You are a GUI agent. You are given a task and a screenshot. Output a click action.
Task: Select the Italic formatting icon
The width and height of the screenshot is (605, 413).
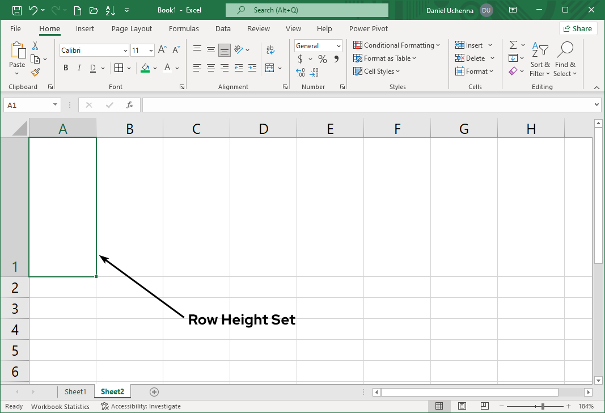pyautogui.click(x=79, y=68)
